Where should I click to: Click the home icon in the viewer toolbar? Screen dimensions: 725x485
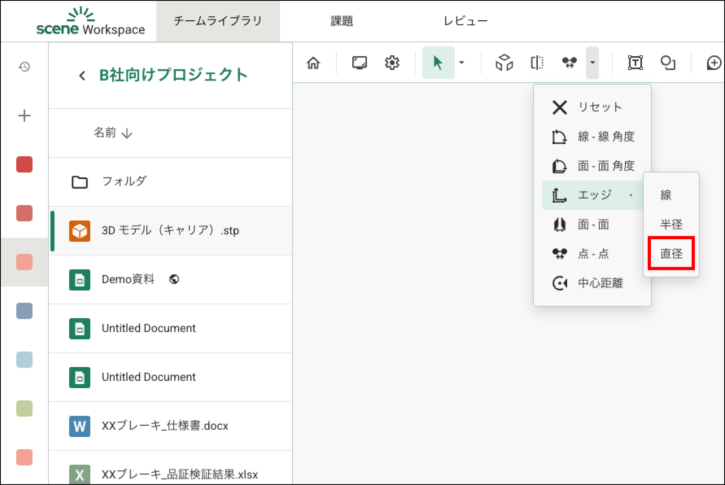(313, 63)
